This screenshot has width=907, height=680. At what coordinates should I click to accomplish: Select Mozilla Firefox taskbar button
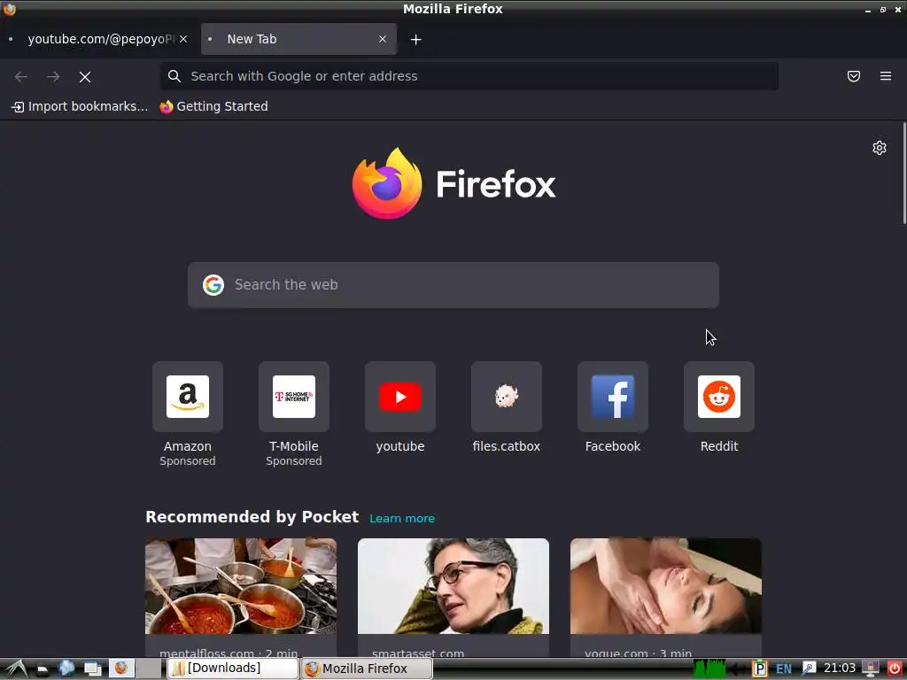pos(366,668)
